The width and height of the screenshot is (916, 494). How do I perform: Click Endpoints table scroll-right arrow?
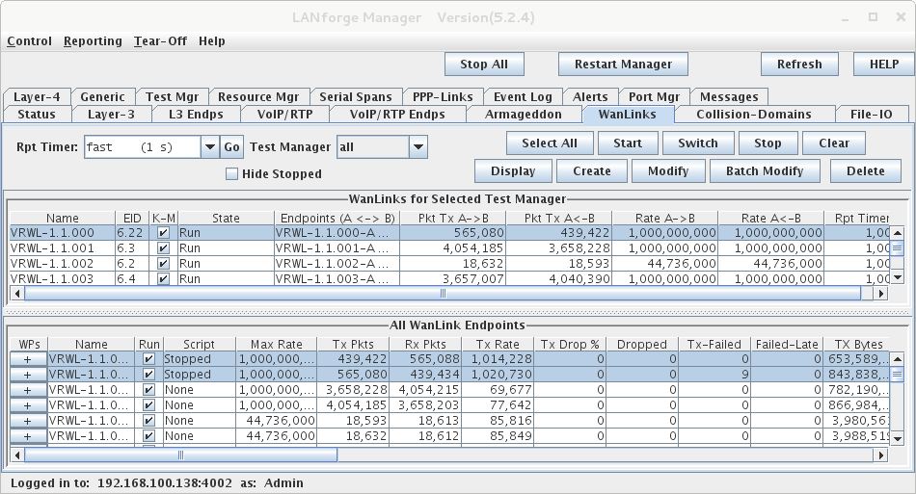(881, 455)
